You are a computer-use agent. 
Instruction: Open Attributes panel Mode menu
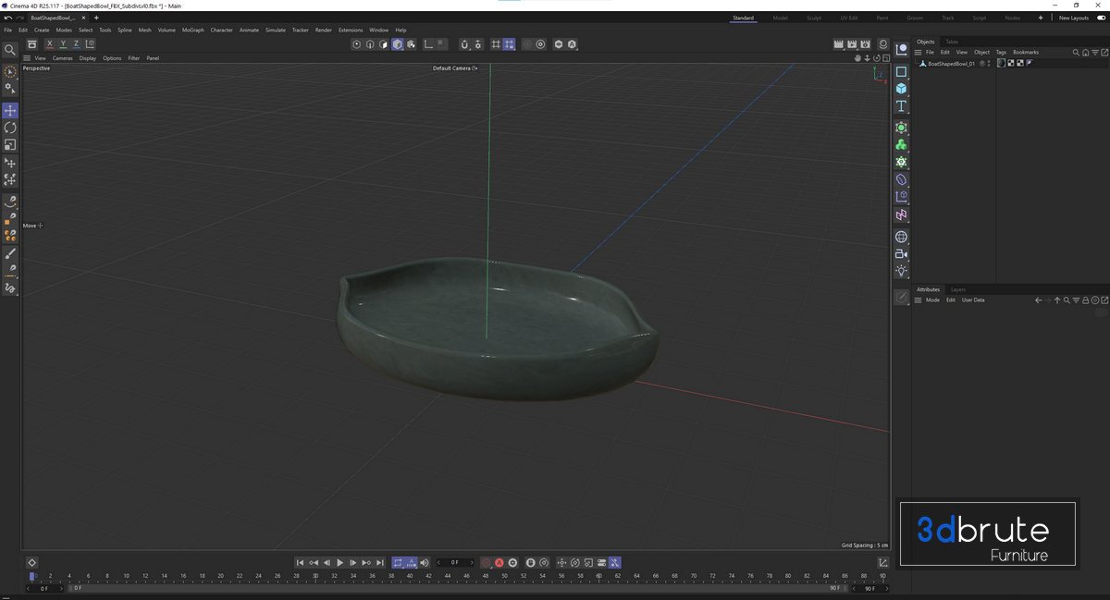point(932,300)
